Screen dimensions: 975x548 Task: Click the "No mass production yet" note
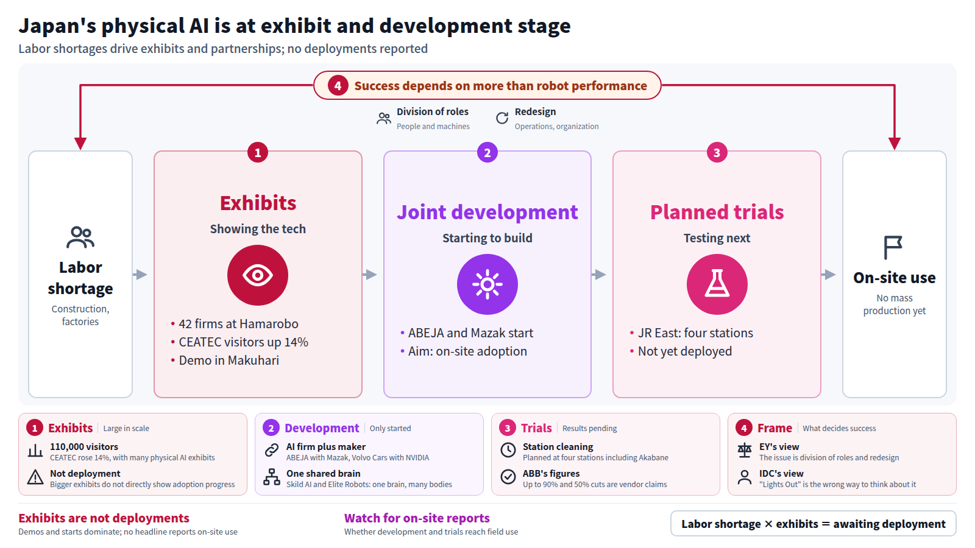coord(894,304)
